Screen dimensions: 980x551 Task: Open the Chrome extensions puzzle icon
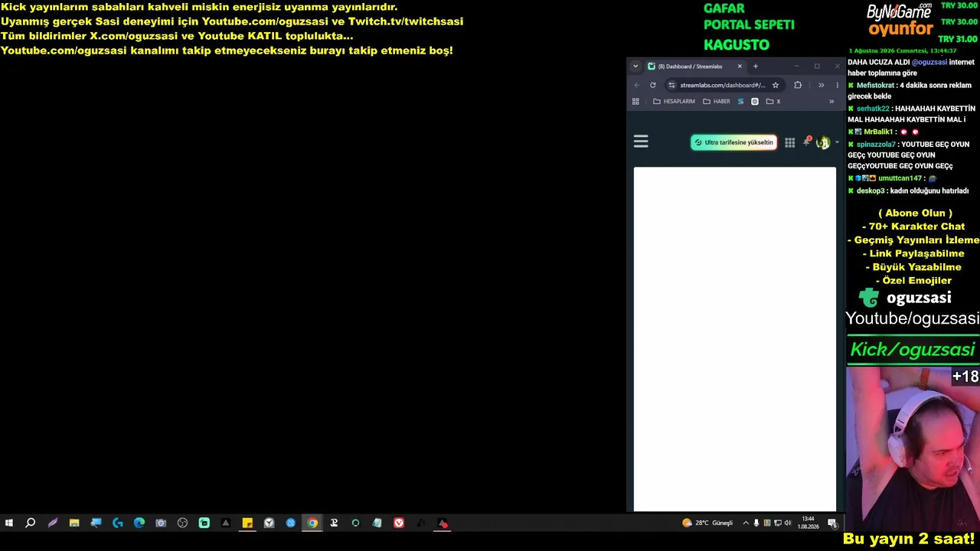click(798, 85)
